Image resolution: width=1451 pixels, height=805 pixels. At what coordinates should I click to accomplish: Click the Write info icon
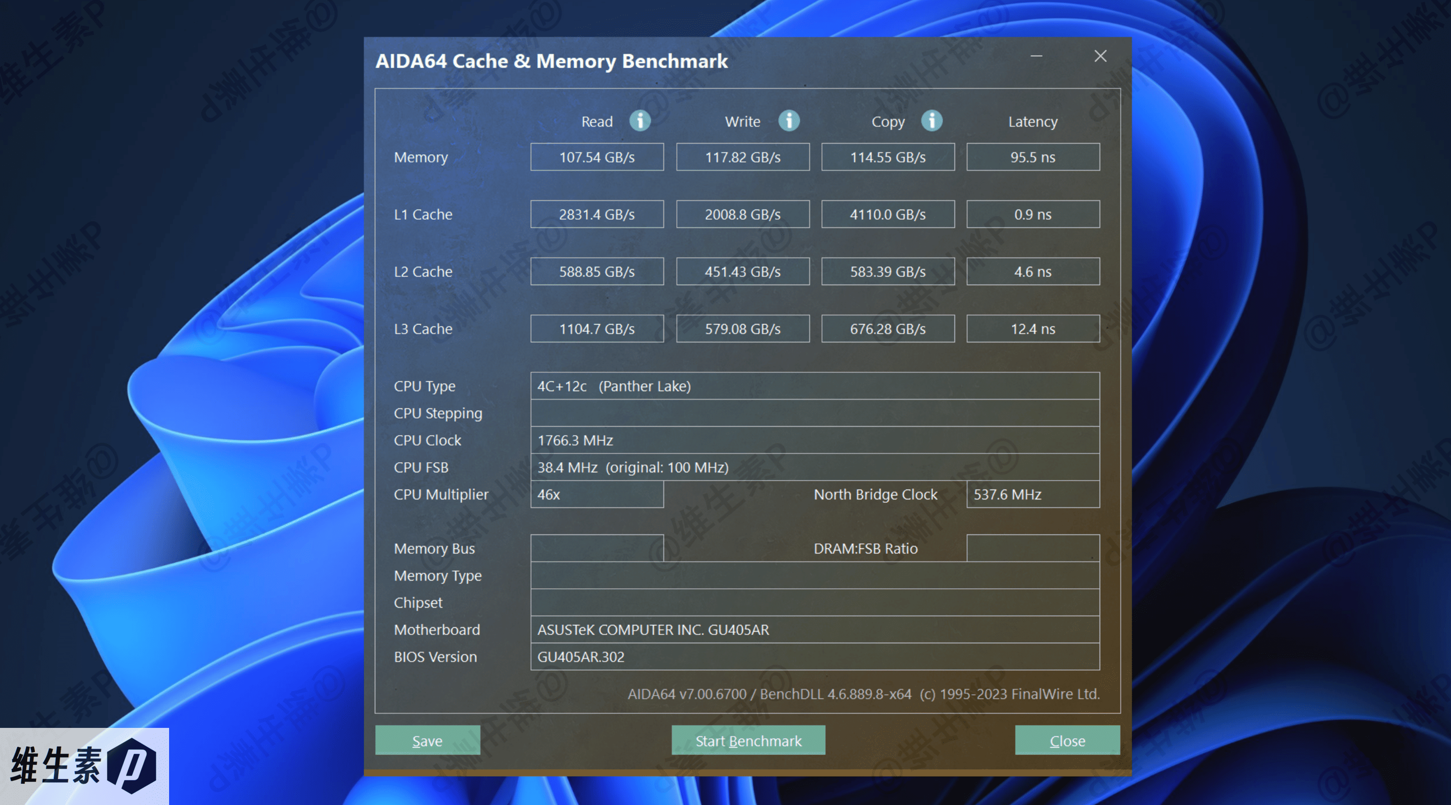pos(789,121)
